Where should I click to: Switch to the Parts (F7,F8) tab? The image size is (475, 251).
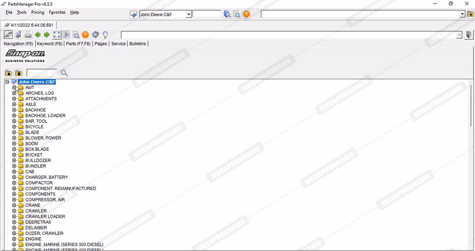point(78,44)
